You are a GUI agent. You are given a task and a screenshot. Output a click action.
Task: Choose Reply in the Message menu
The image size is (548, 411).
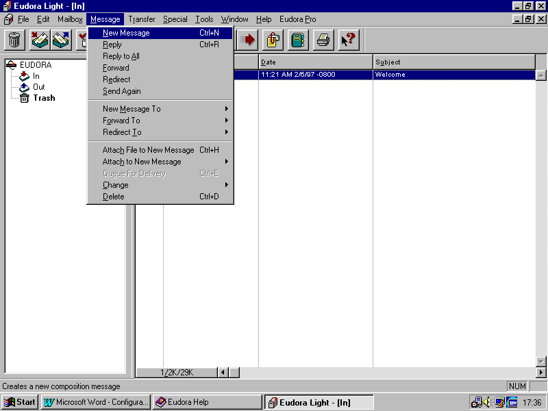coord(160,45)
